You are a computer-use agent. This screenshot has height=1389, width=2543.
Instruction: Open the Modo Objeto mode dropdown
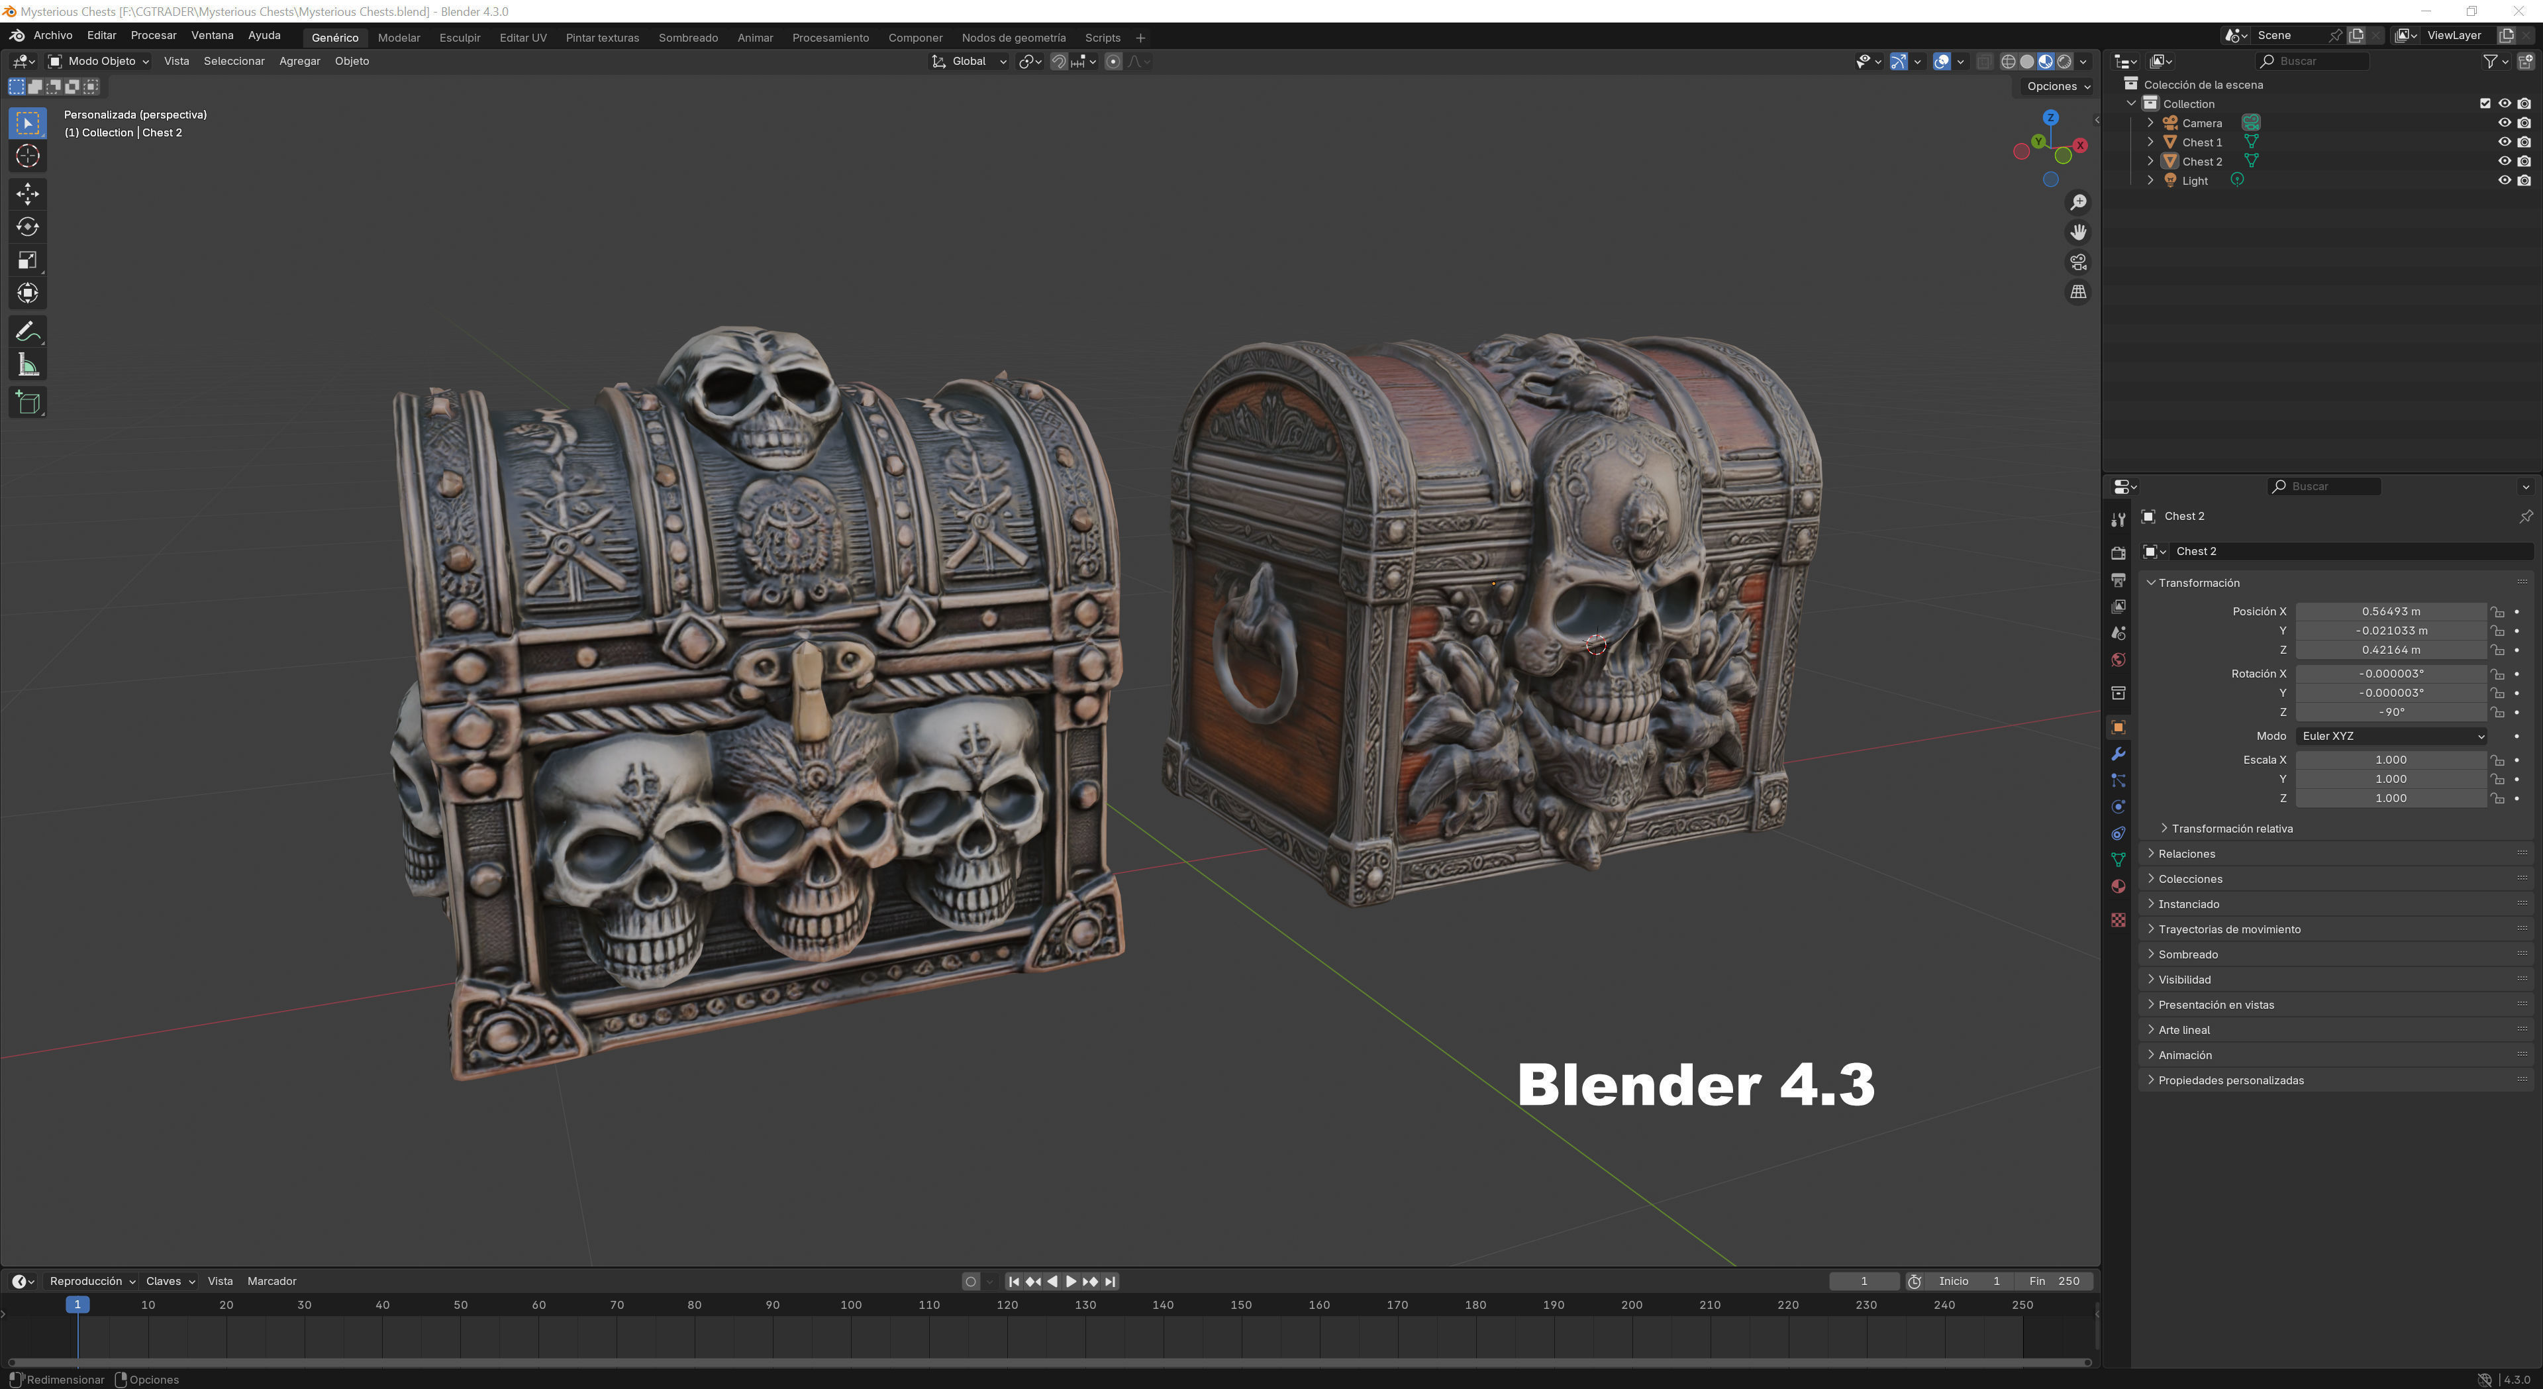[x=99, y=61]
